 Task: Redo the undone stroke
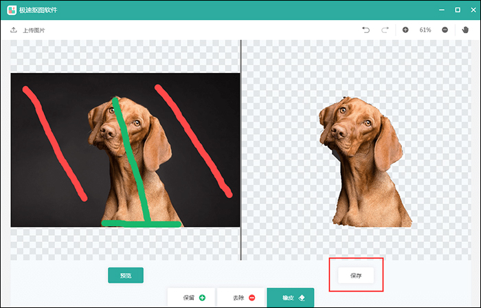385,30
